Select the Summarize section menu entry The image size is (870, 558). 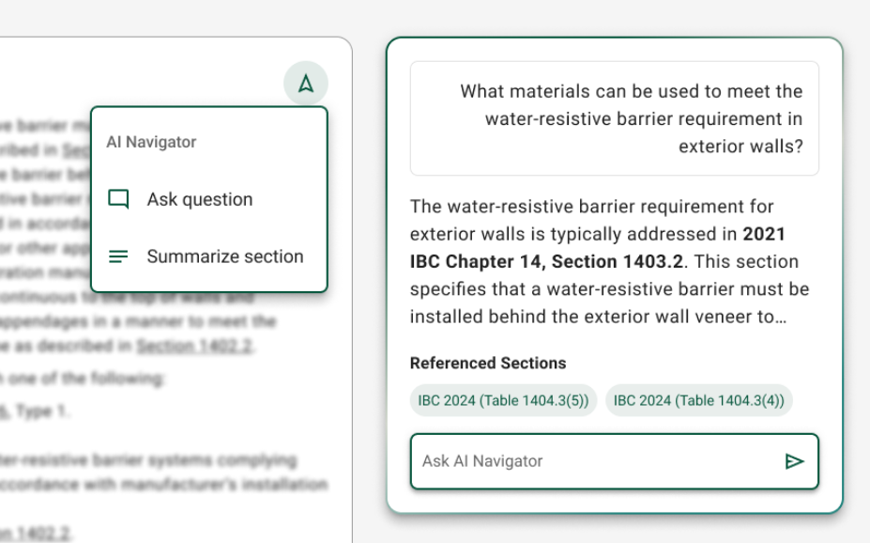pyautogui.click(x=224, y=256)
